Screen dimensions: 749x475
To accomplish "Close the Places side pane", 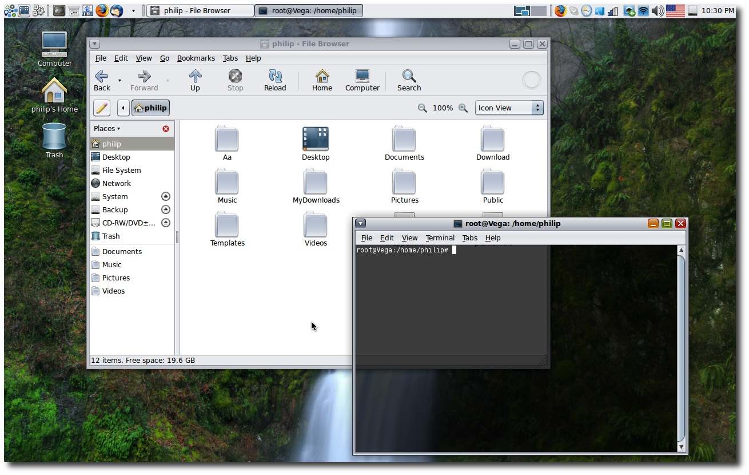I will point(166,129).
